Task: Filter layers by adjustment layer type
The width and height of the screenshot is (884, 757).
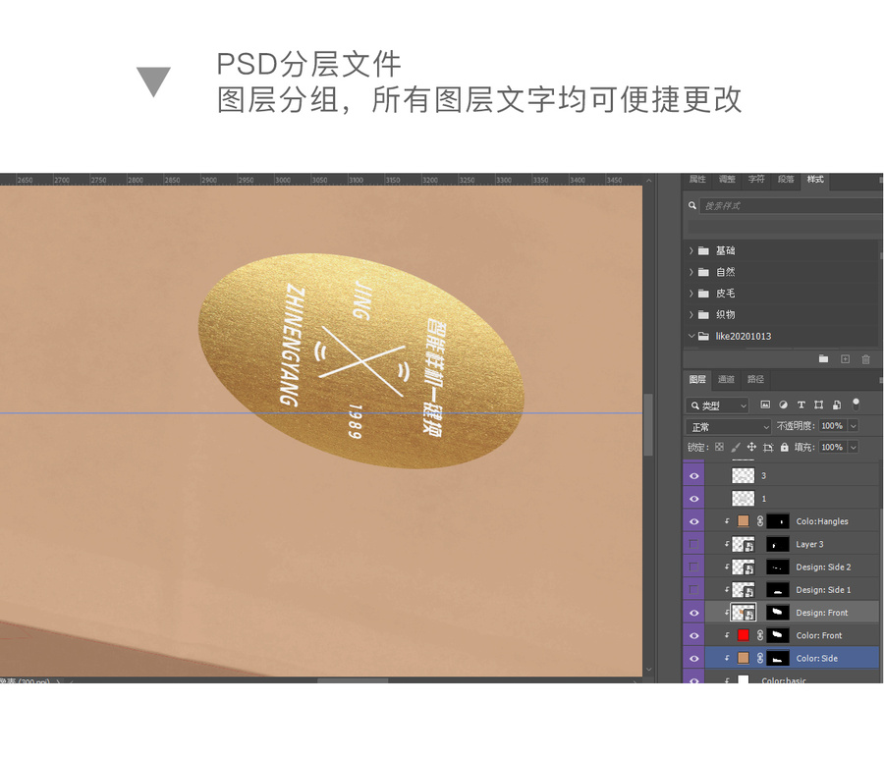Action: (783, 405)
